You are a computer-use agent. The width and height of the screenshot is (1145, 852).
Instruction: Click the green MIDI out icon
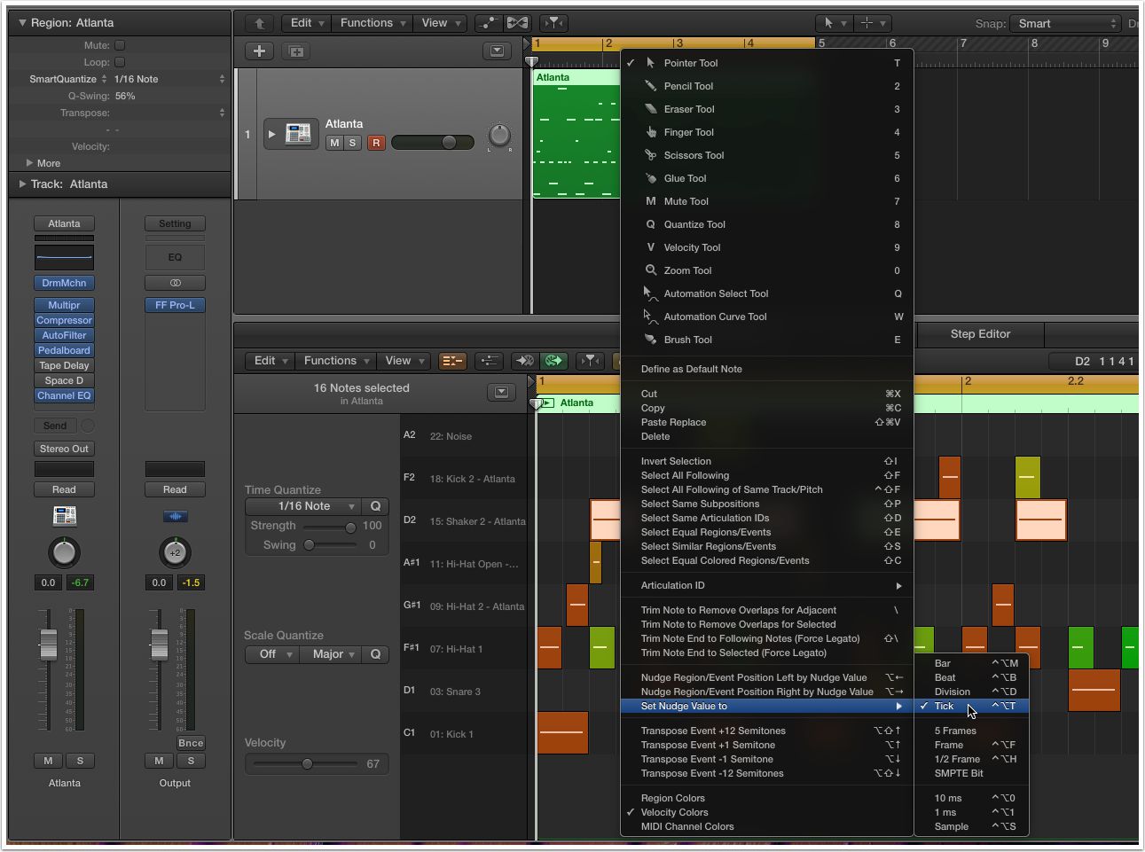[553, 361]
